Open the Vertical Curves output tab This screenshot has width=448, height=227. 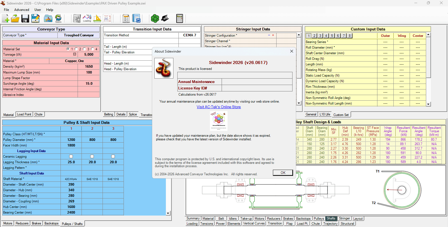coord(254,223)
